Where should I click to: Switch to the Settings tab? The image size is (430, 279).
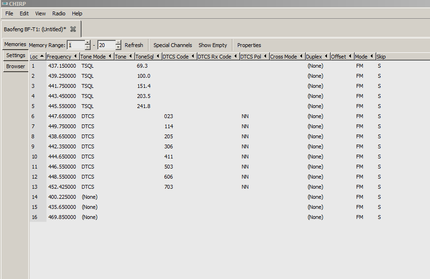tap(16, 55)
